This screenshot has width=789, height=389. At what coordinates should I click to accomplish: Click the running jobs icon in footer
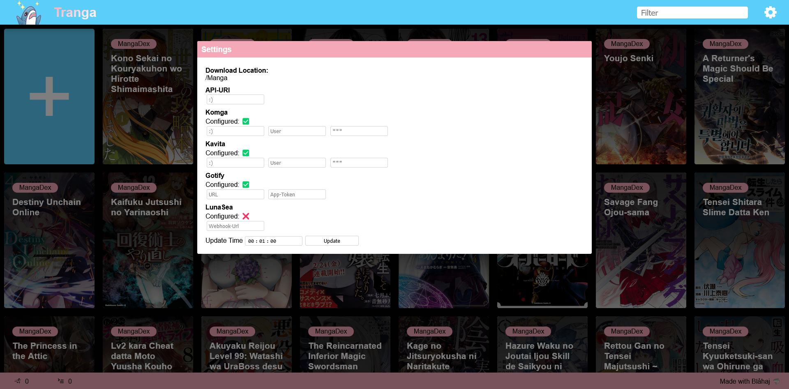(x=18, y=381)
